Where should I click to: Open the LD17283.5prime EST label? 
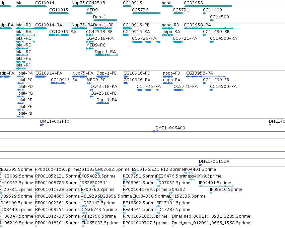(x=173, y=210)
